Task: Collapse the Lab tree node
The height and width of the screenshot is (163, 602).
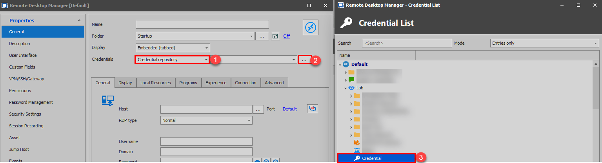Action: coord(346,88)
